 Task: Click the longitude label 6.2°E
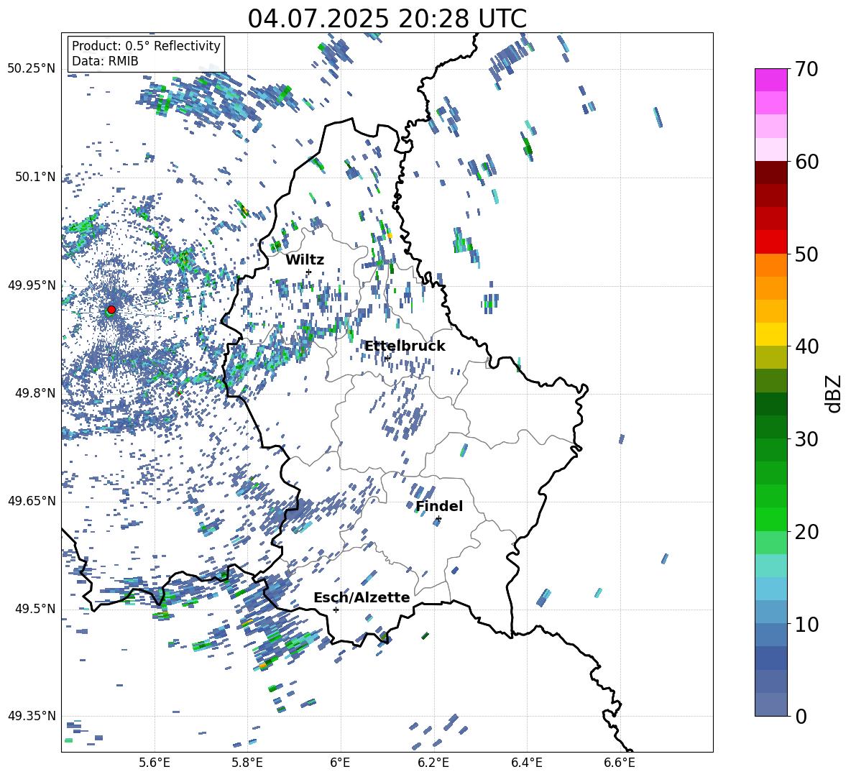coord(433,763)
